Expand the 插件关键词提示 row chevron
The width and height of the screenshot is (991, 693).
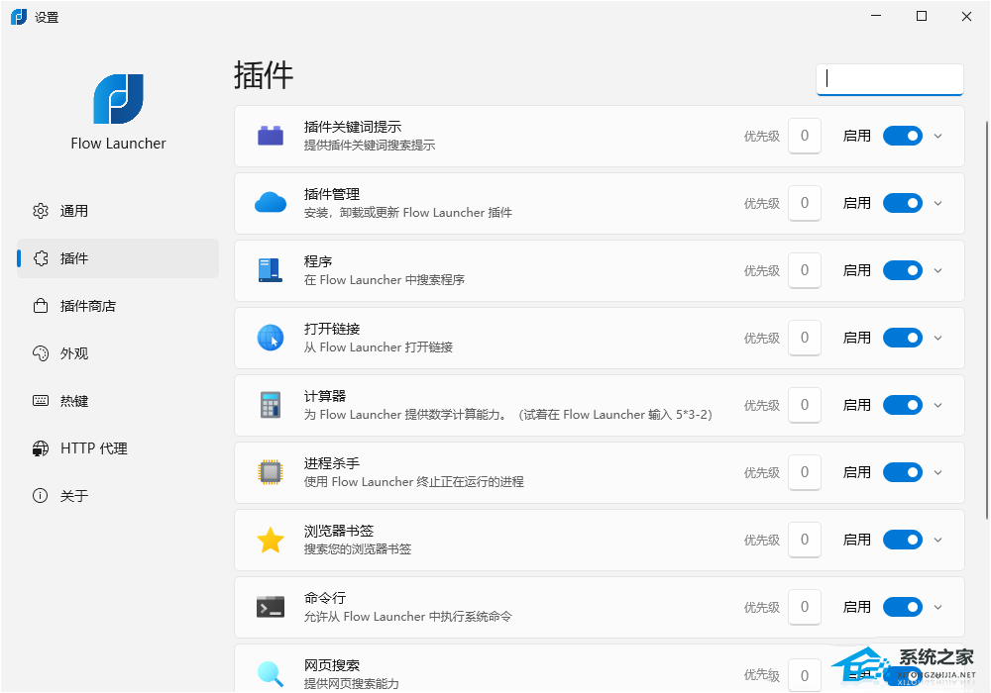pos(937,136)
